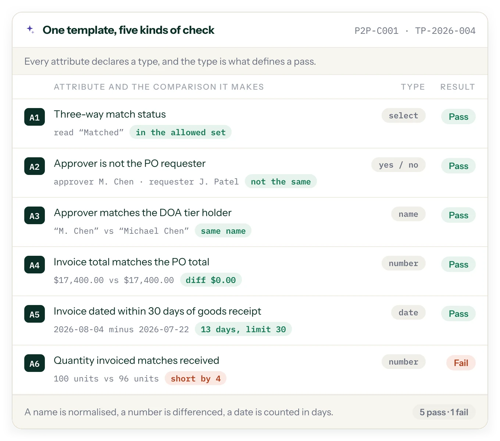
Task: Click 'Approver matches the DOA tier holder'
Action: pos(143,213)
